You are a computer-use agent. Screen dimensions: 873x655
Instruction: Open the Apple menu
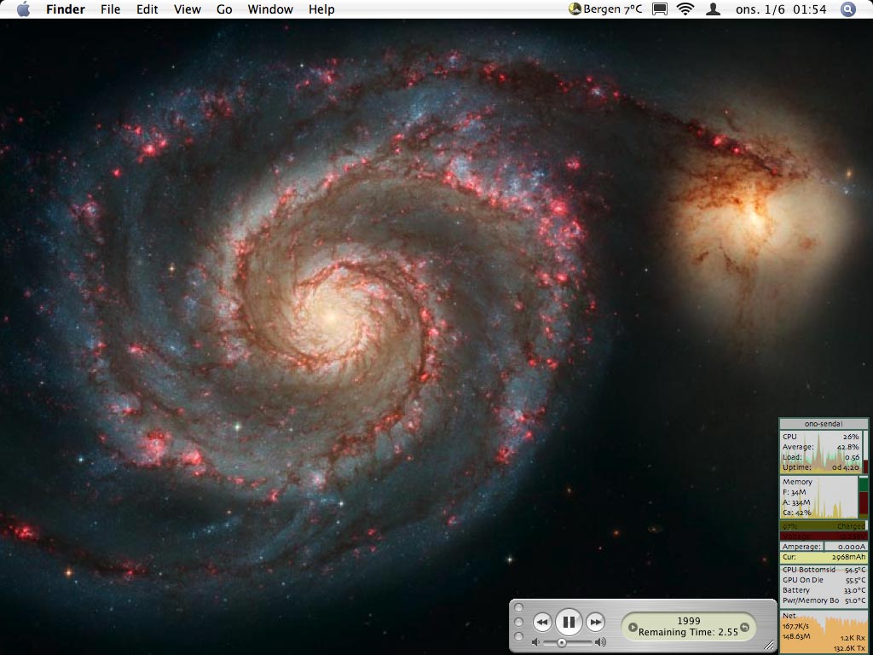23,9
